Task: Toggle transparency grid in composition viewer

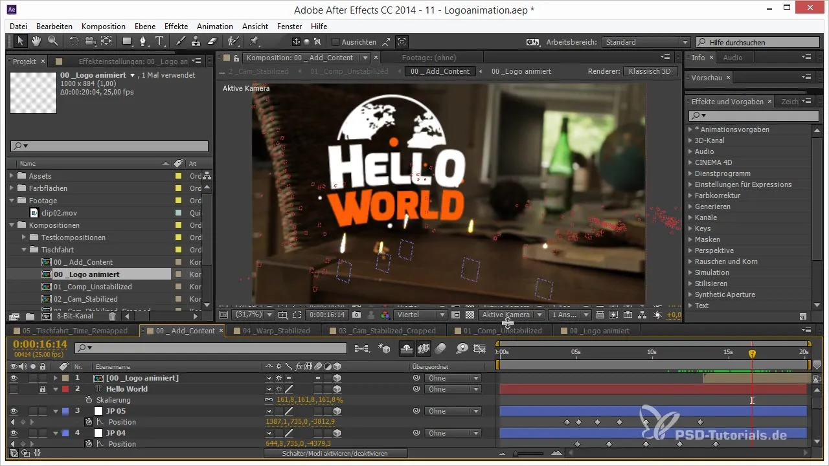Action: click(x=469, y=315)
